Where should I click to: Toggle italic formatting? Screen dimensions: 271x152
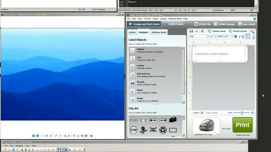[240, 36]
